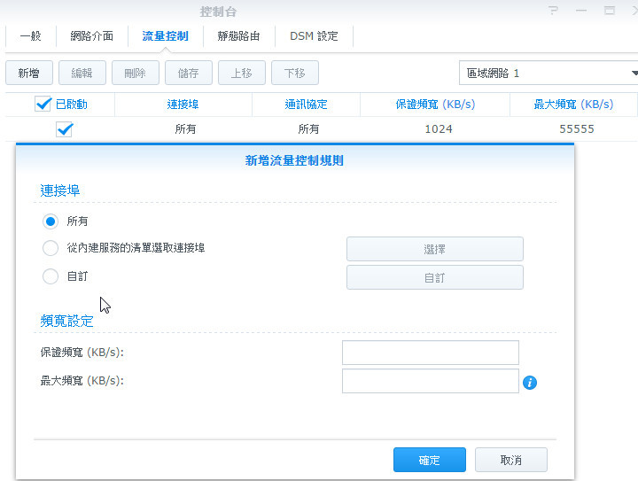The height and width of the screenshot is (481, 638).
Task: Click the 新增 button
Action: click(28, 73)
